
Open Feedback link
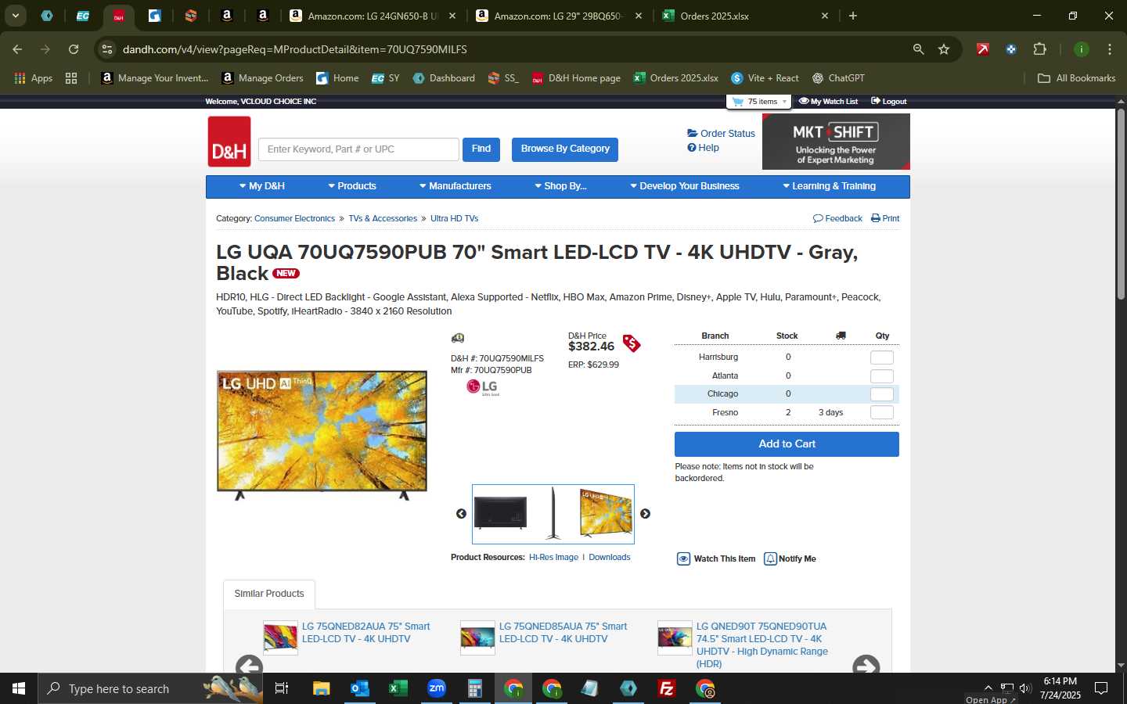click(x=837, y=218)
